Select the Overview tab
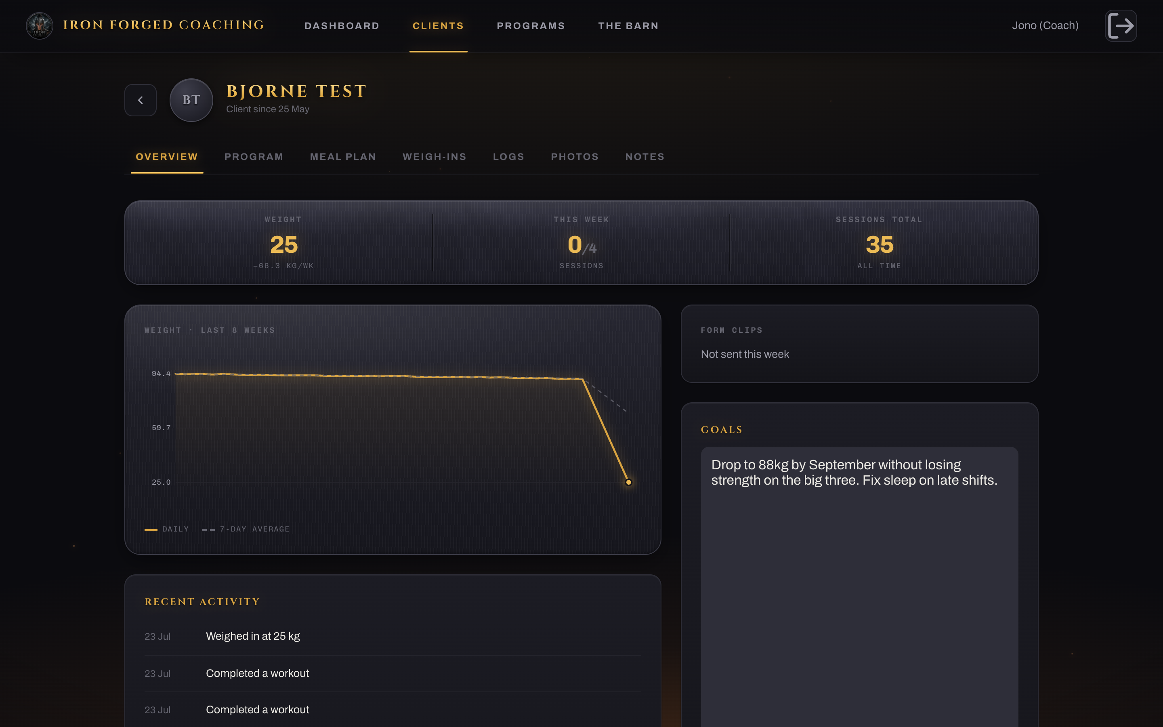Image resolution: width=1163 pixels, height=727 pixels. click(x=167, y=157)
